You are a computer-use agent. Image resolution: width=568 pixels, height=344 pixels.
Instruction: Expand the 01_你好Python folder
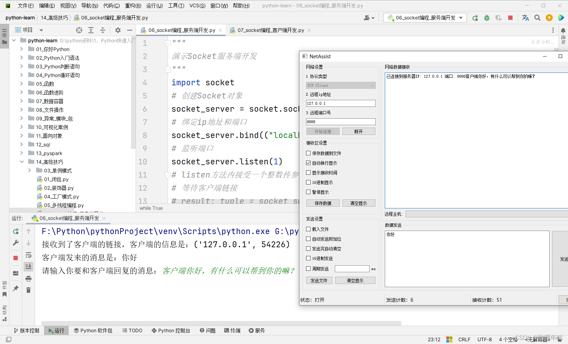click(x=22, y=49)
